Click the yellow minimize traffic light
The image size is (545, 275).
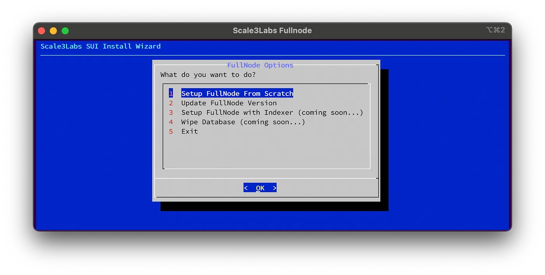point(53,30)
